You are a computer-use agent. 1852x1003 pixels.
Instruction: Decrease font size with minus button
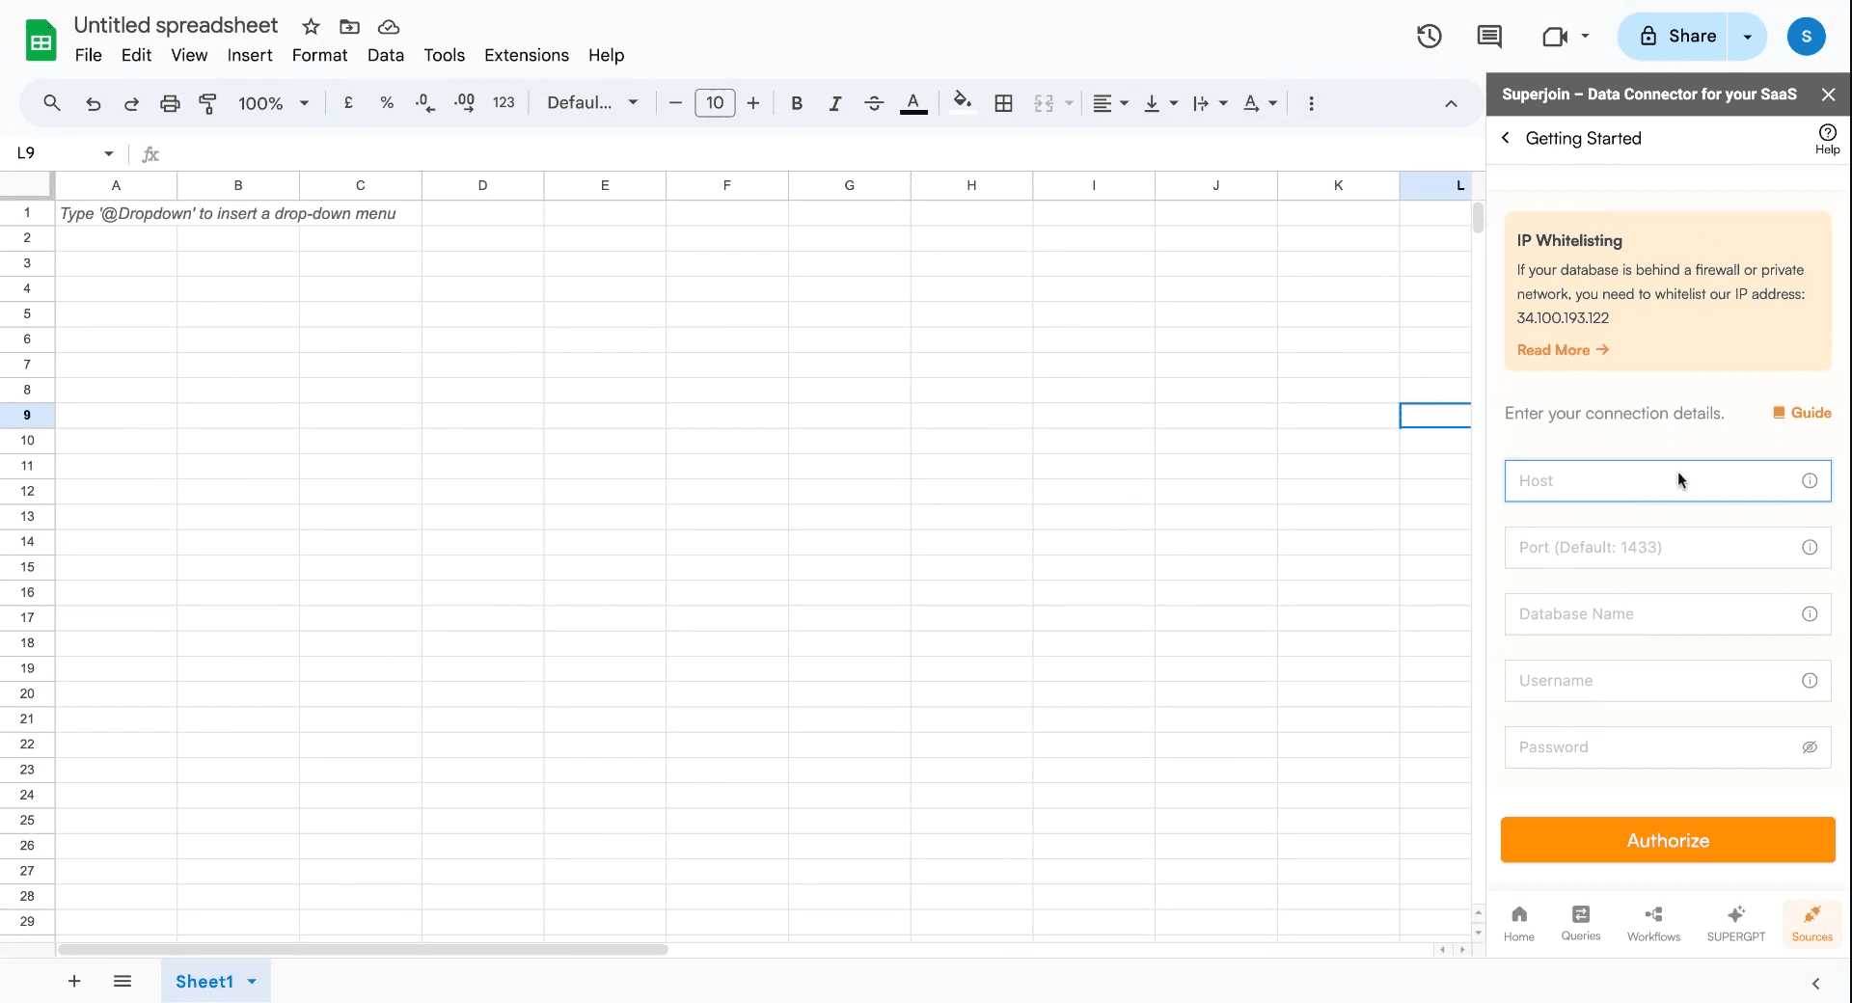[x=675, y=103]
